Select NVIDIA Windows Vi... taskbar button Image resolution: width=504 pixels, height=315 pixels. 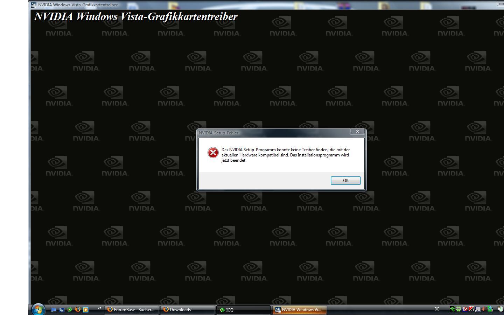point(300,309)
